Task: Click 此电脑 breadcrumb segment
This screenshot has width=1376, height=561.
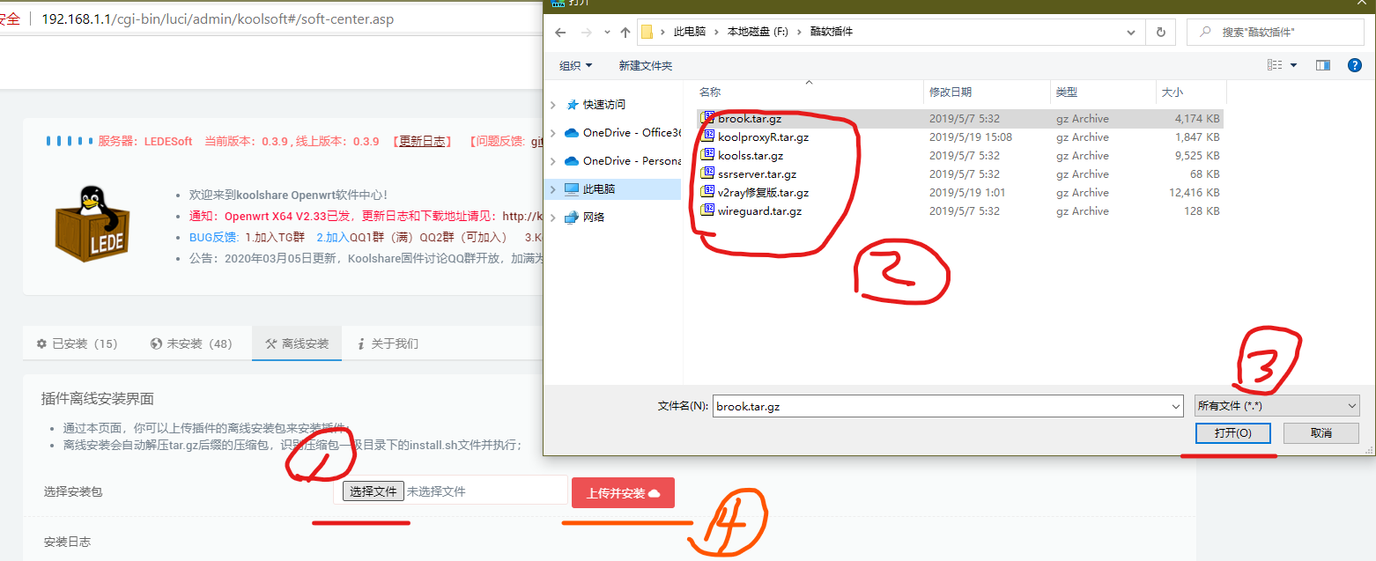Action: click(x=690, y=32)
